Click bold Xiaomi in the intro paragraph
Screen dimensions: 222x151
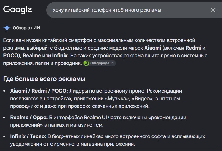153,48
